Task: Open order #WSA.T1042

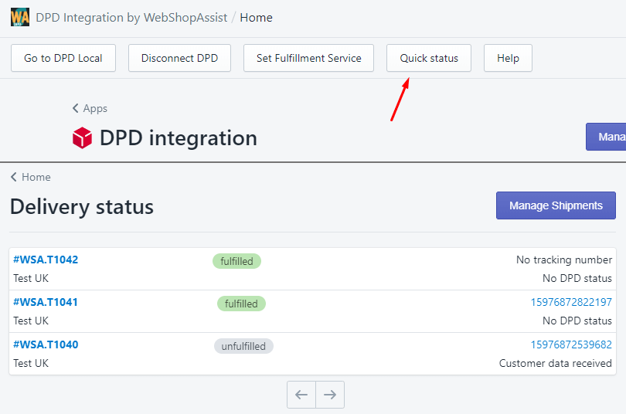Action: pyautogui.click(x=46, y=260)
